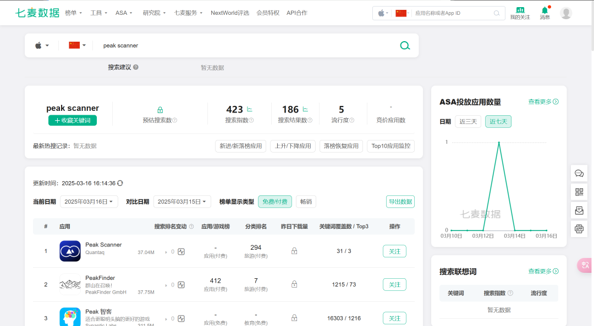Open header platform Apple dropdown
The height and width of the screenshot is (326, 594).
point(382,13)
